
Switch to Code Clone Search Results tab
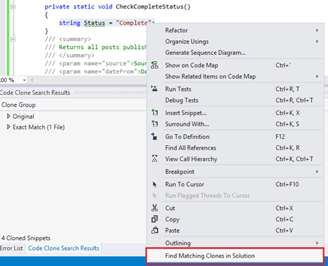tap(64, 249)
